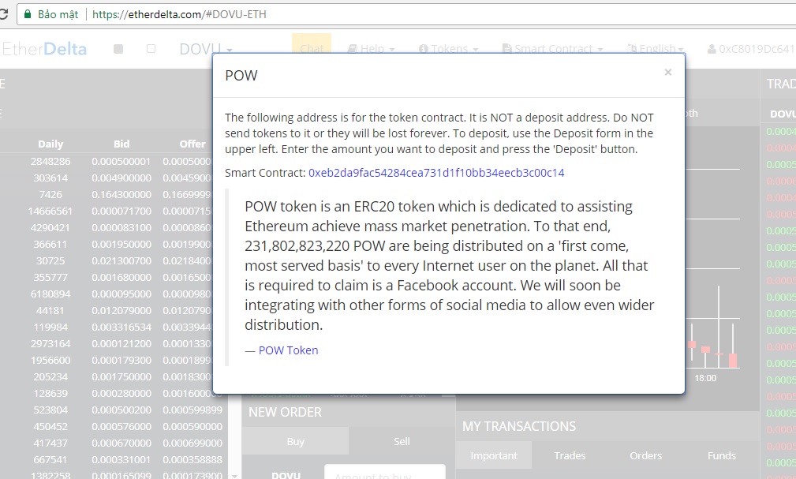
Task: Open the DOVU token dropdown
Action: coord(206,49)
